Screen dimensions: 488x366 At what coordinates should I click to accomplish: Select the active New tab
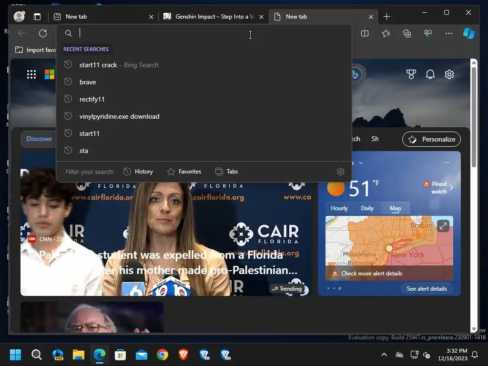[x=322, y=17]
